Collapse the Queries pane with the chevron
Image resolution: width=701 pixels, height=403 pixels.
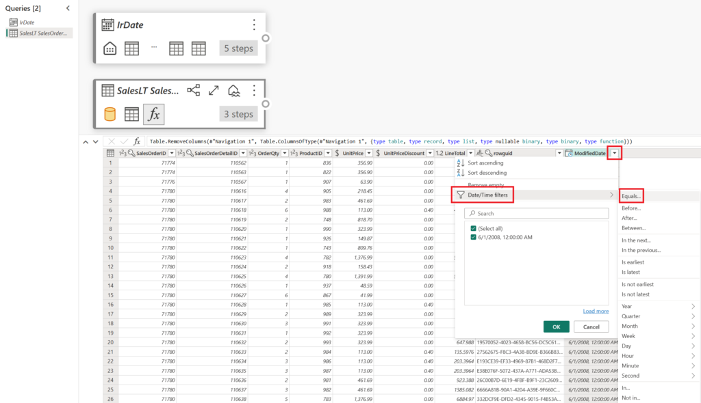[x=66, y=10]
